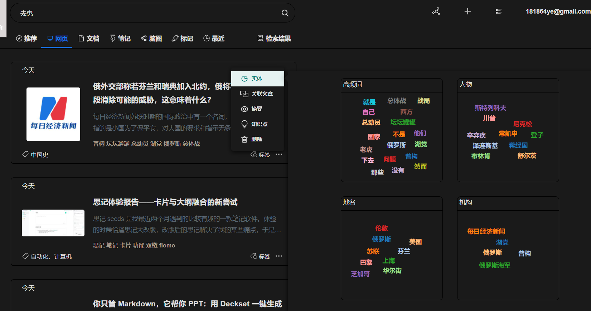The width and height of the screenshot is (591, 311).
Task: Click keywords line 思记 笔记 卡片 功能
Action: 134,245
